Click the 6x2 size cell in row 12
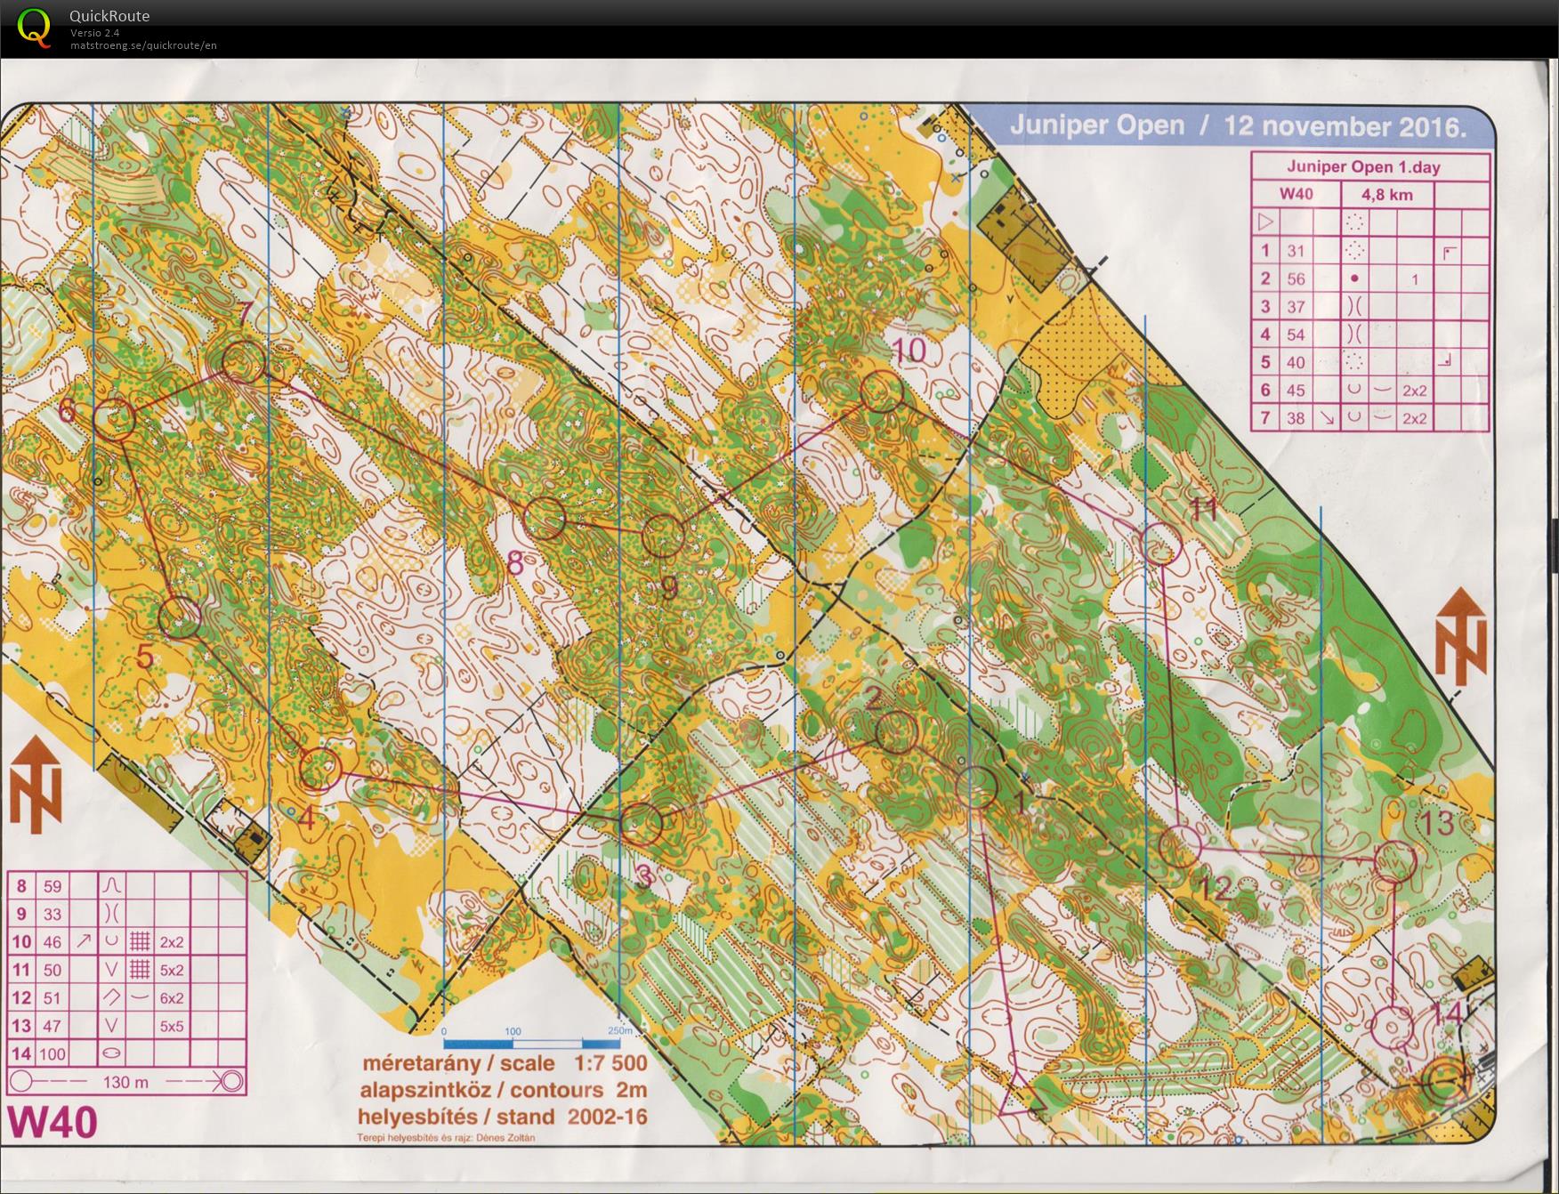 (172, 997)
